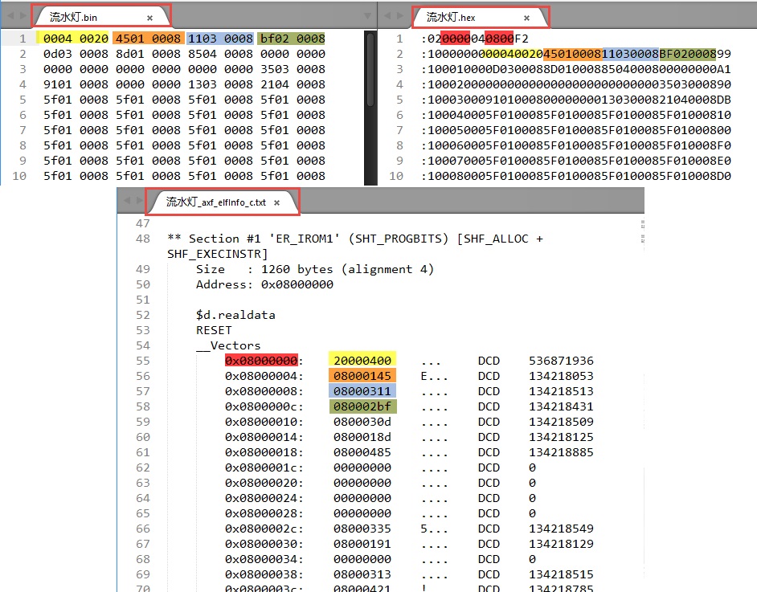Screen dimensions: 757x592
Task: Click hex line ':020000040800F2'
Action: (475, 39)
